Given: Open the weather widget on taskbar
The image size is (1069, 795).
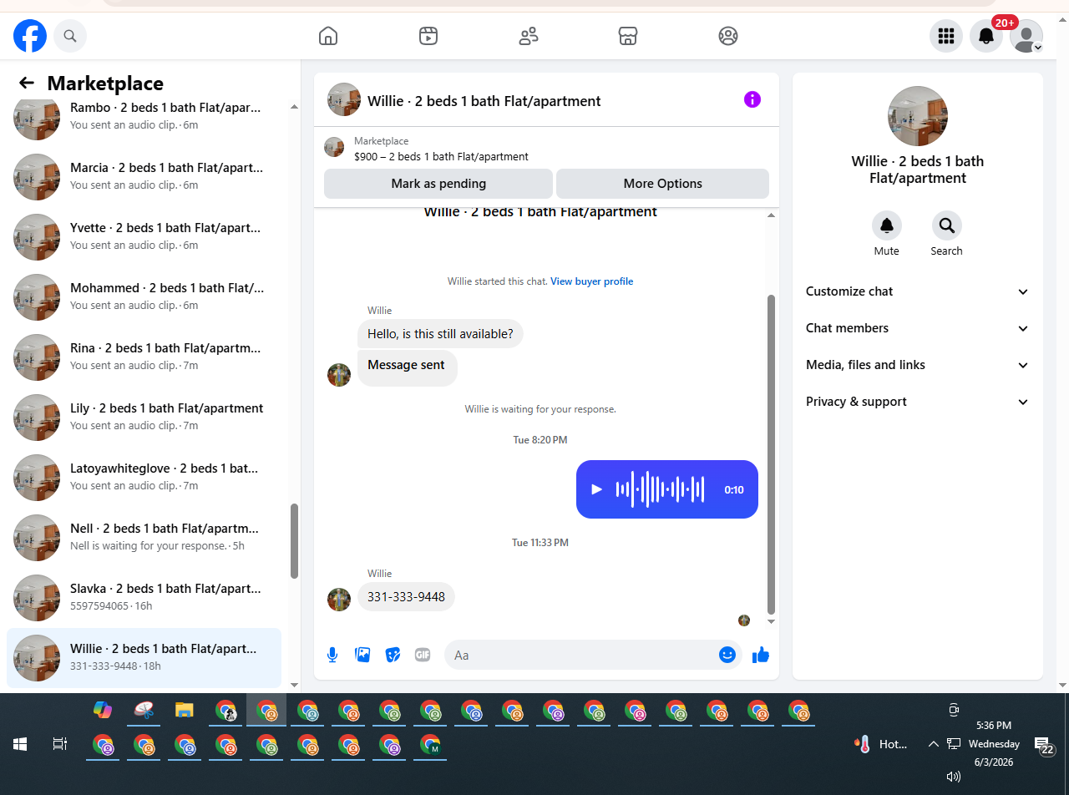Looking at the screenshot, I should tap(882, 744).
